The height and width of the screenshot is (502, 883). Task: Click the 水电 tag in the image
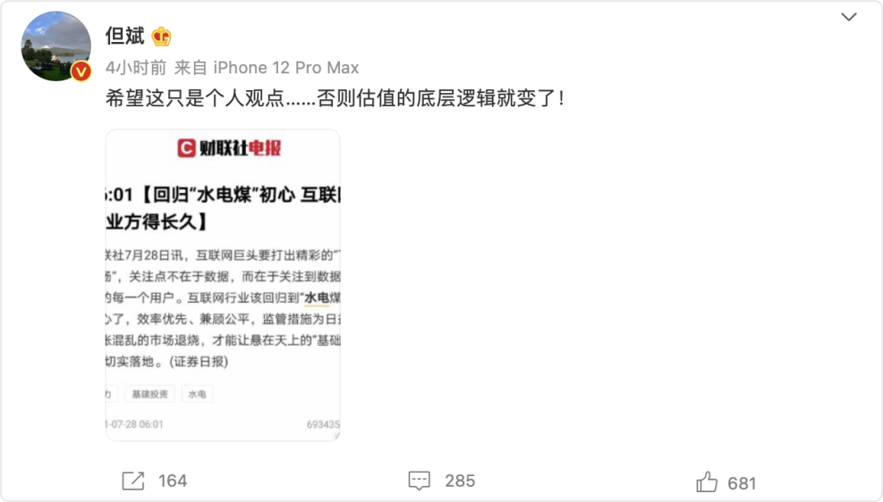(x=197, y=394)
